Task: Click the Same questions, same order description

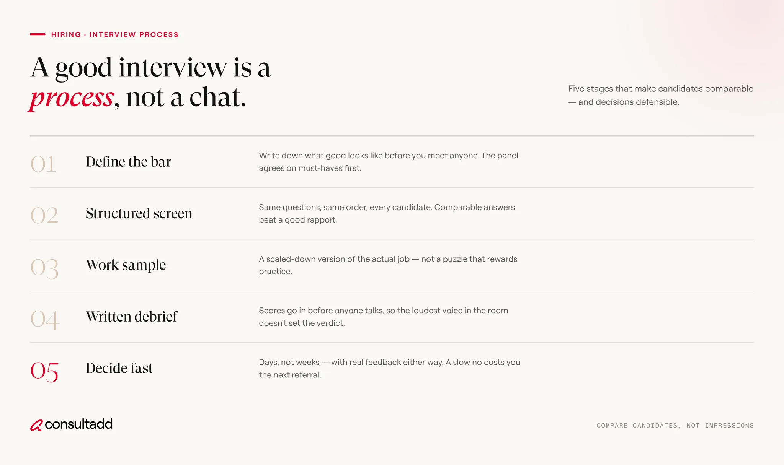Action: 387,213
